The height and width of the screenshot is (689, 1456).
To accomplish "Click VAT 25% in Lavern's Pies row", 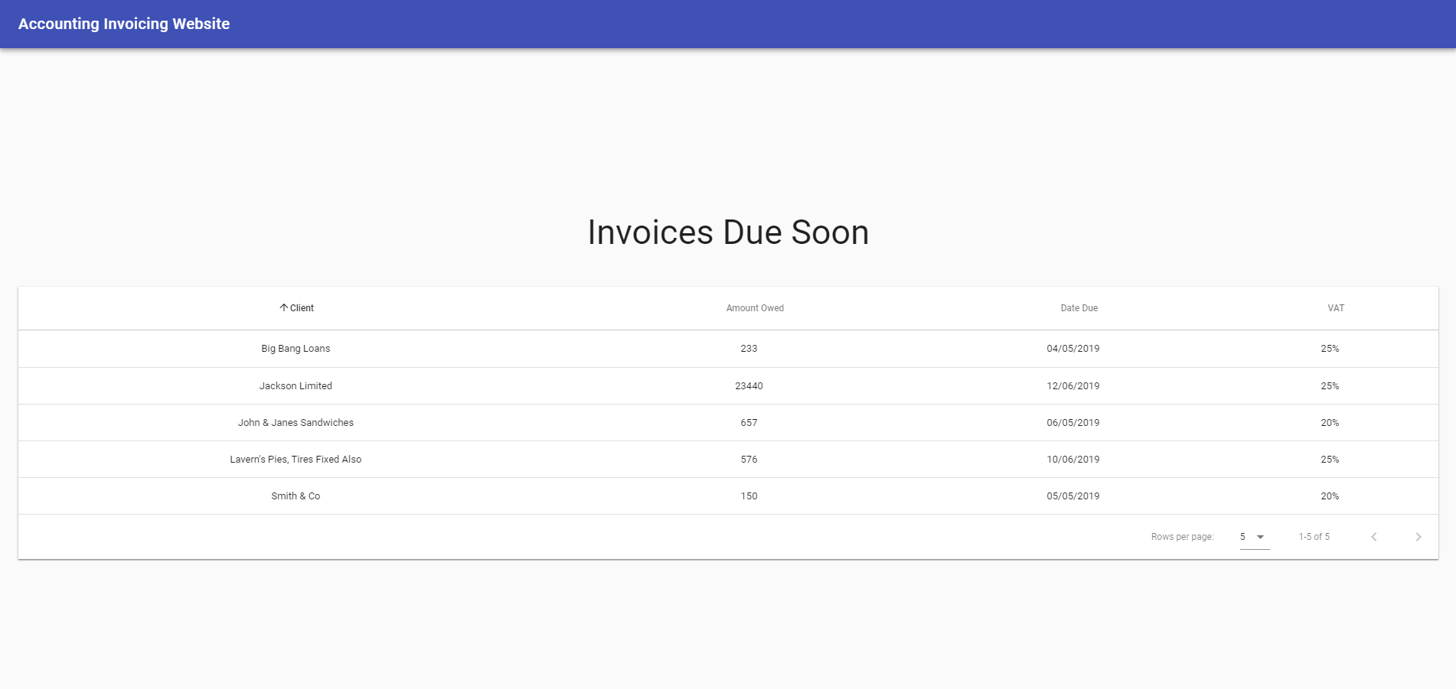I will pos(1330,460).
